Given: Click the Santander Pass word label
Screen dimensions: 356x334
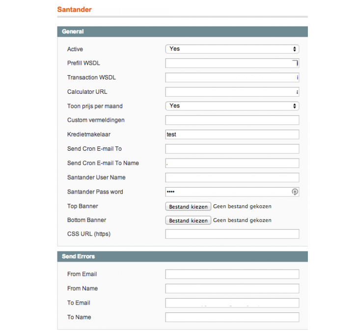Looking at the screenshot, I should [x=95, y=192].
